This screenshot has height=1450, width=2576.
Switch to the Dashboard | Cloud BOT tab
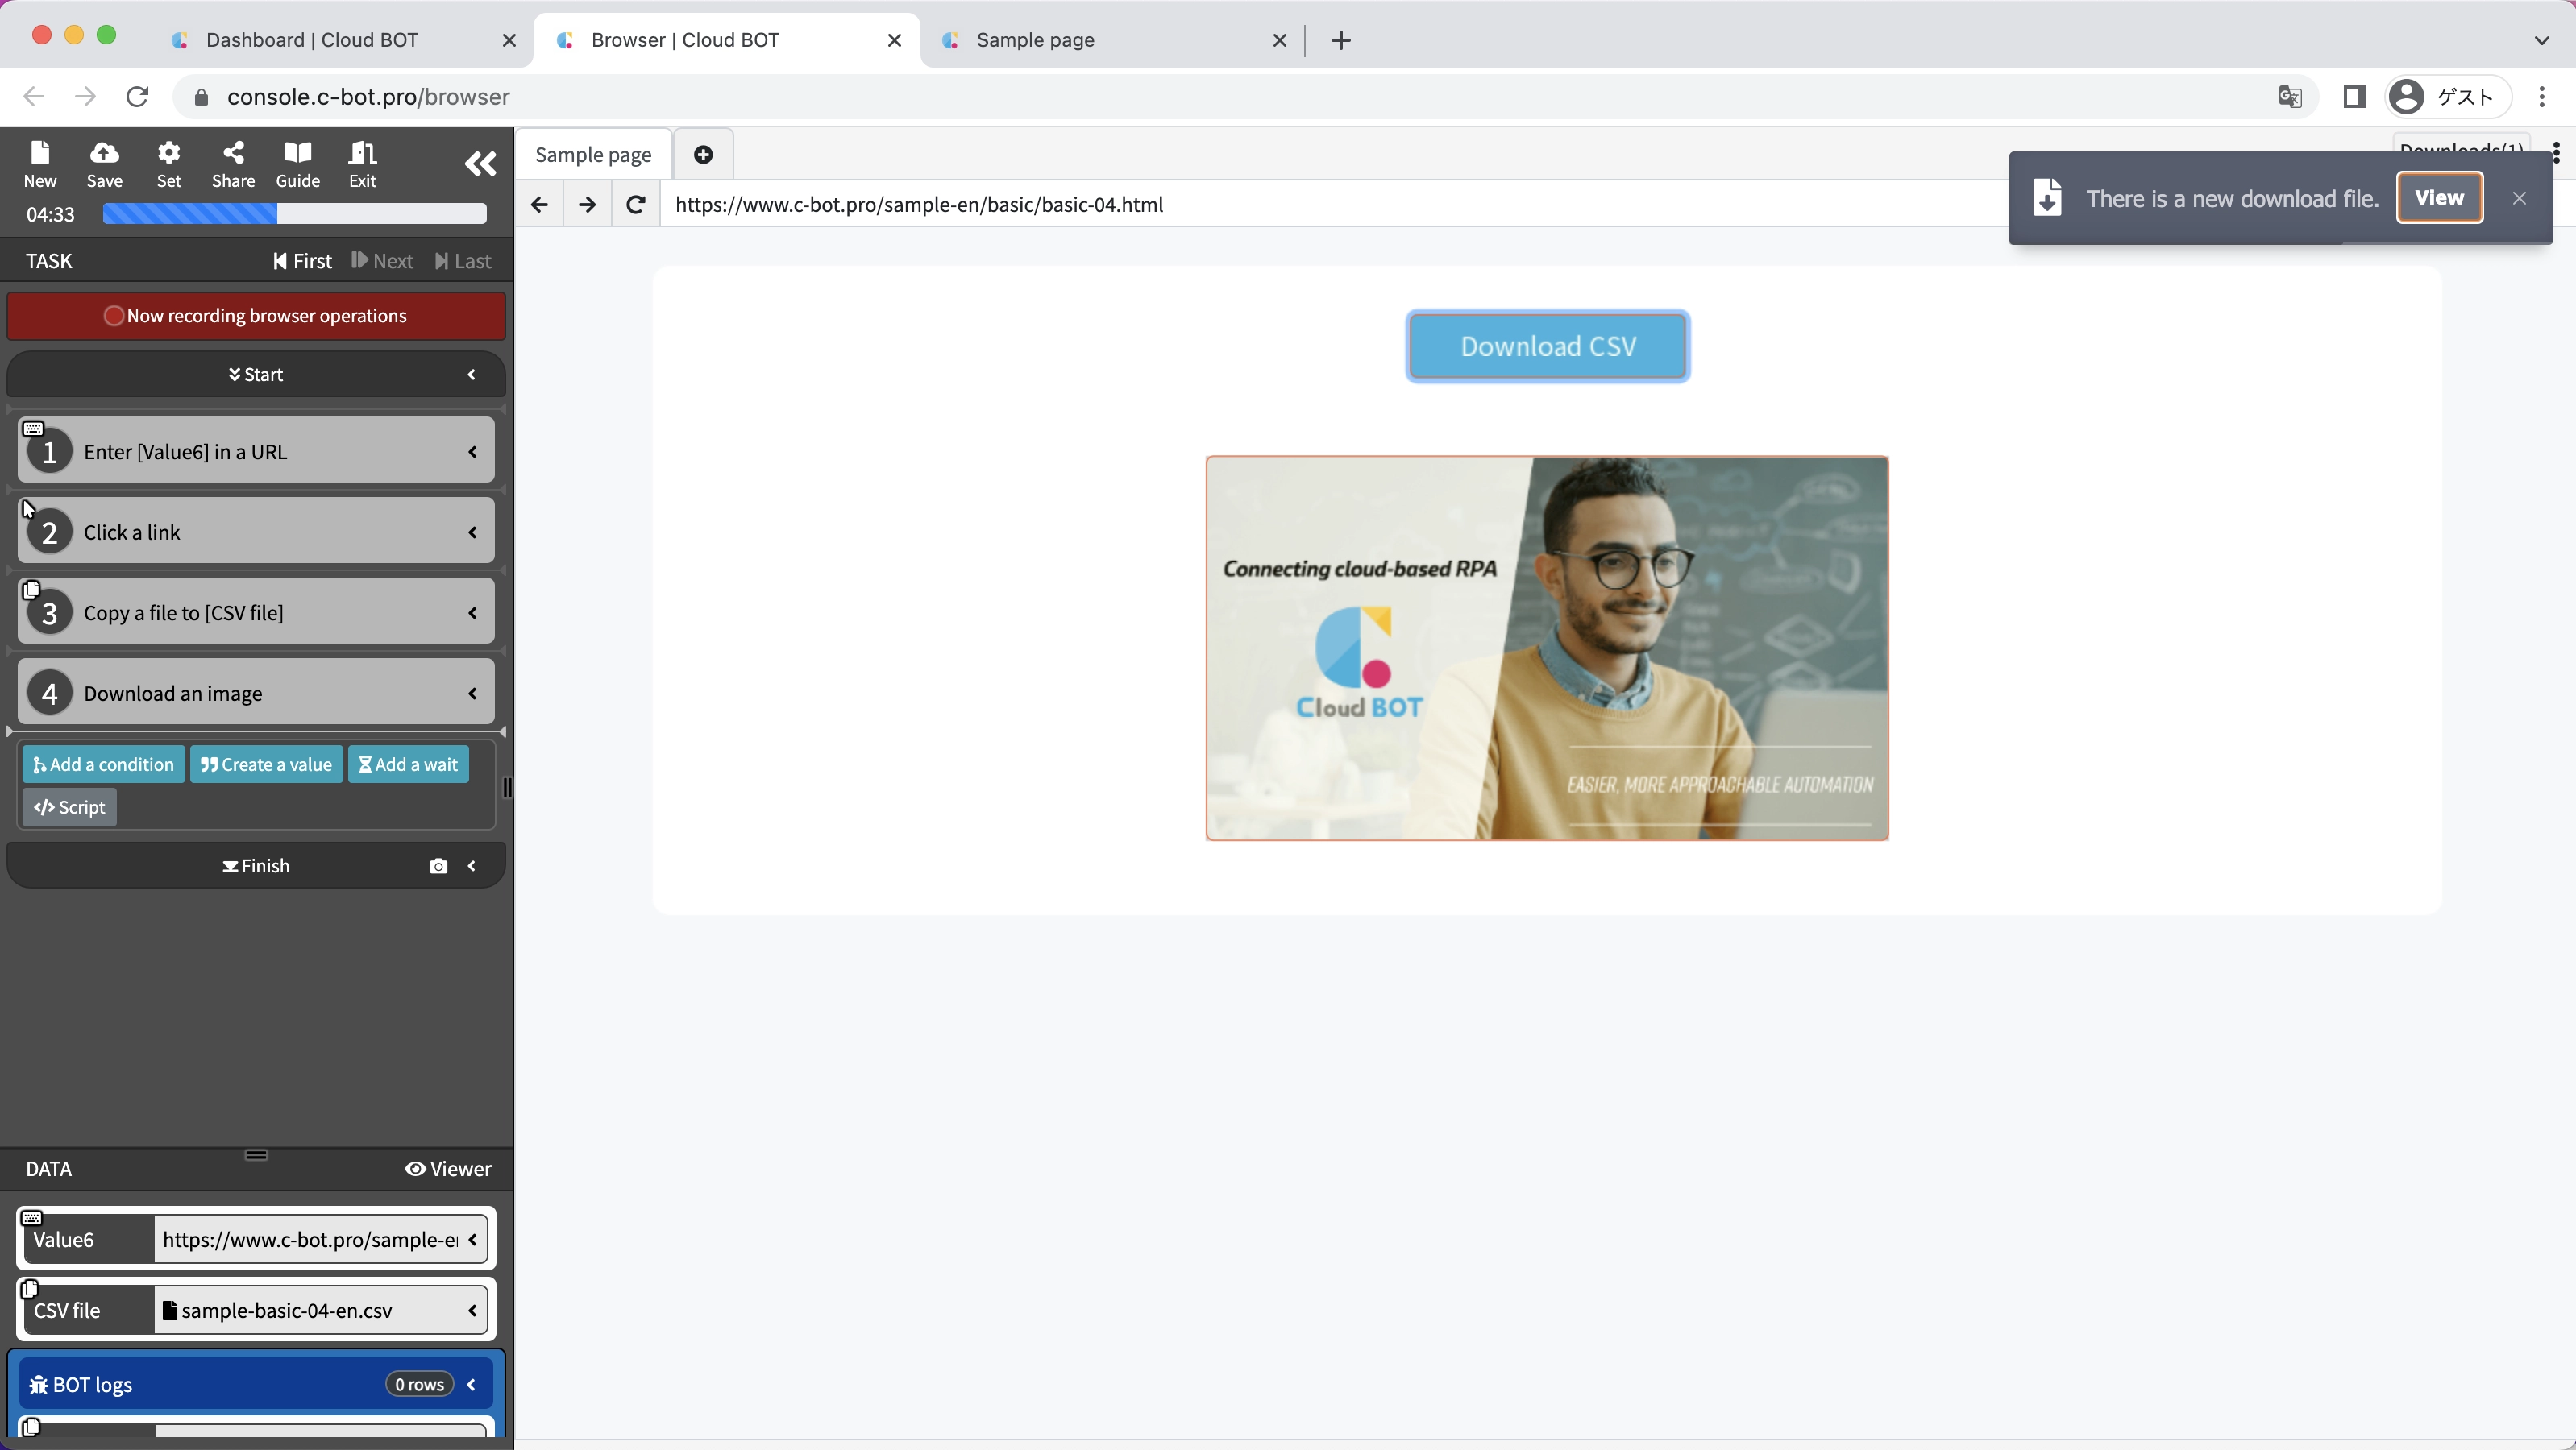(312, 40)
